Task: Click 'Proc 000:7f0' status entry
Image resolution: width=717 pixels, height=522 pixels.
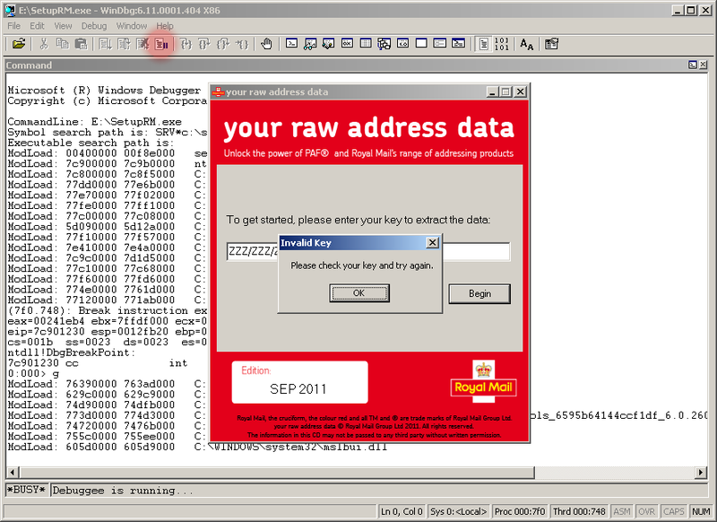Action: click(x=520, y=511)
